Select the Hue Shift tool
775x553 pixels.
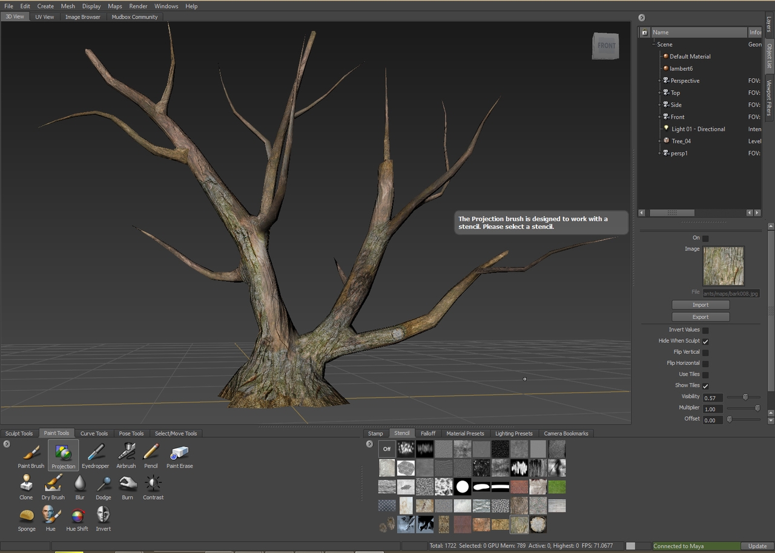[77, 519]
